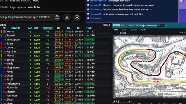Click the SPAIN session title
186x104 pixels.
(116, 25)
